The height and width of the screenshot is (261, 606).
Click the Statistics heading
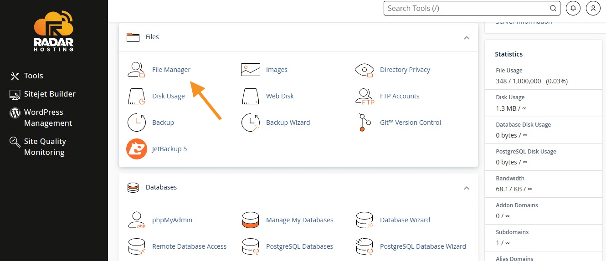(x=509, y=54)
